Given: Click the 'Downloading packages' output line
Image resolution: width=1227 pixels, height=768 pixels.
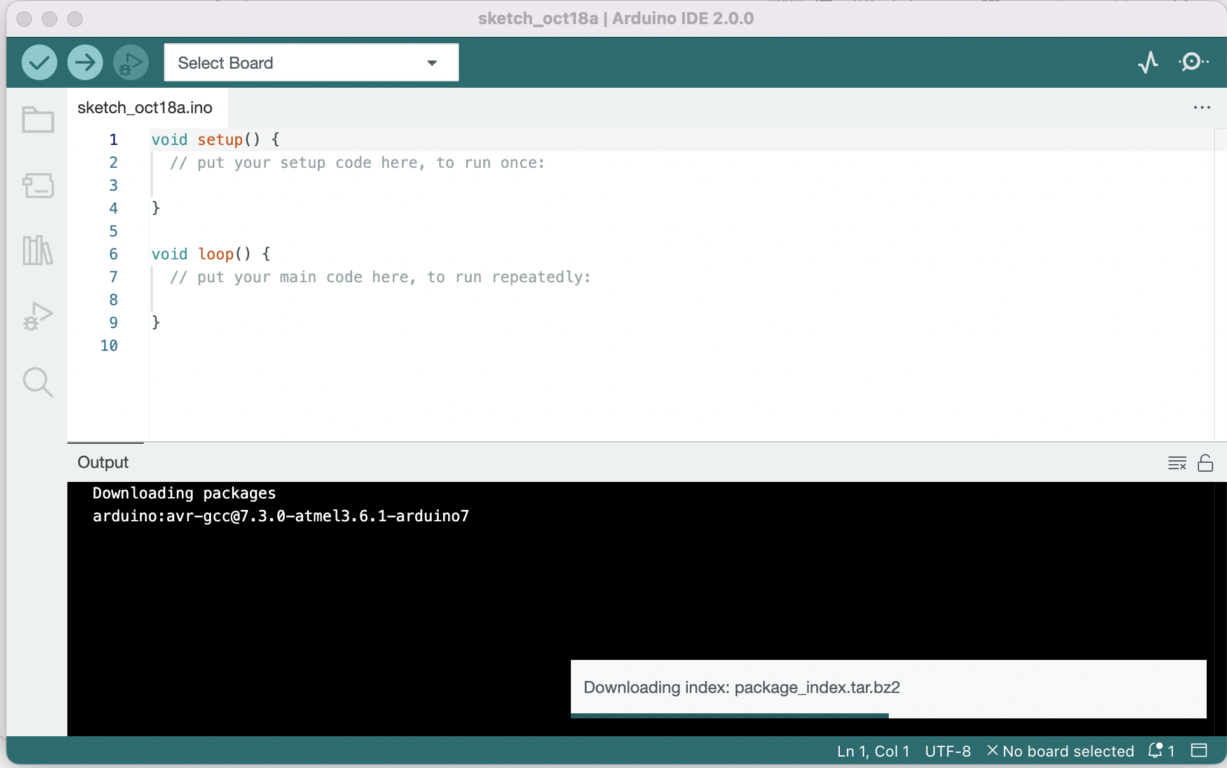Looking at the screenshot, I should point(184,493).
